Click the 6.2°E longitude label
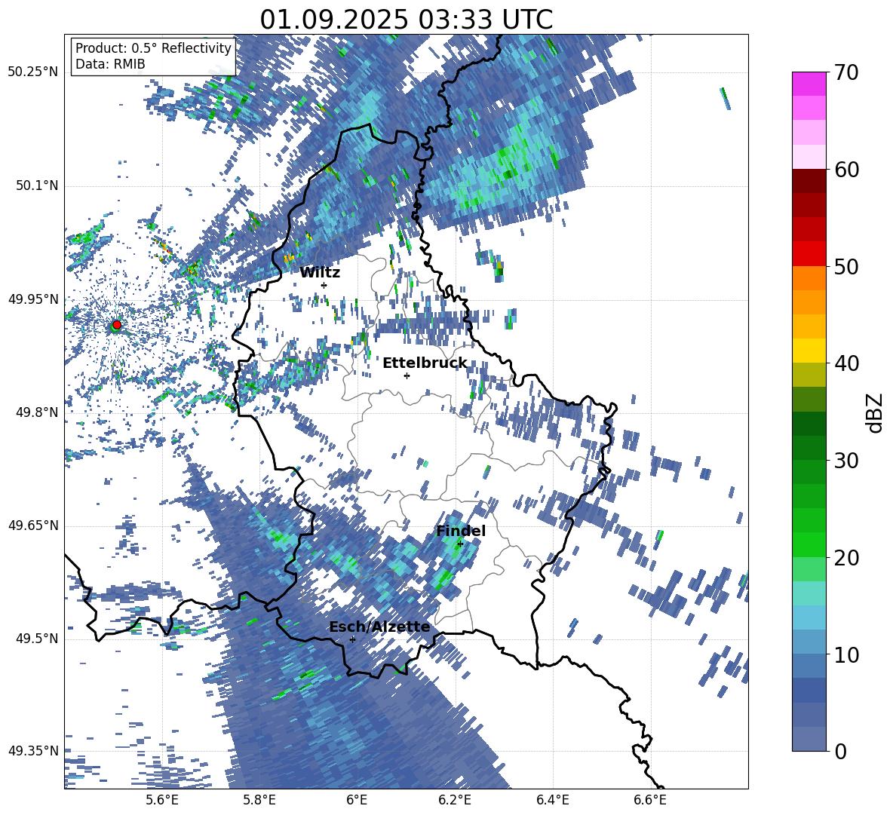 point(455,801)
